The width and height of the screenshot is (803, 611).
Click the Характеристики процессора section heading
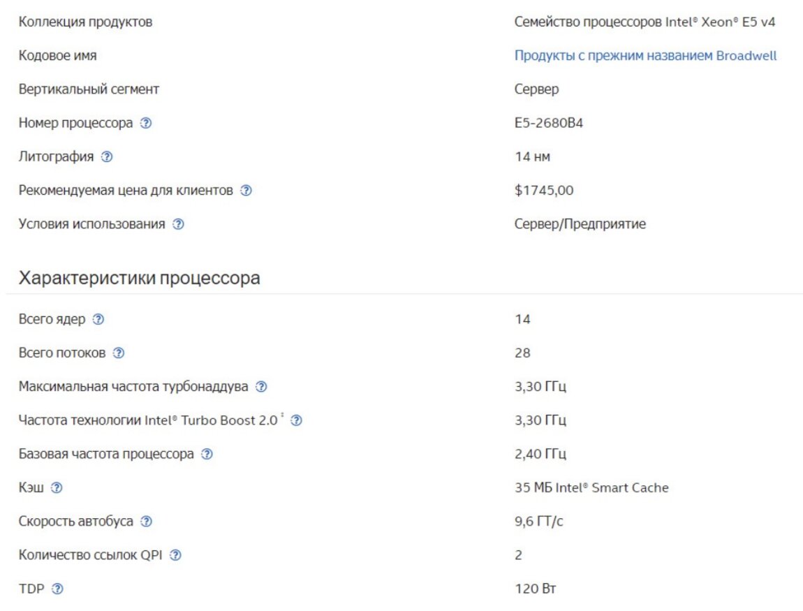(140, 278)
